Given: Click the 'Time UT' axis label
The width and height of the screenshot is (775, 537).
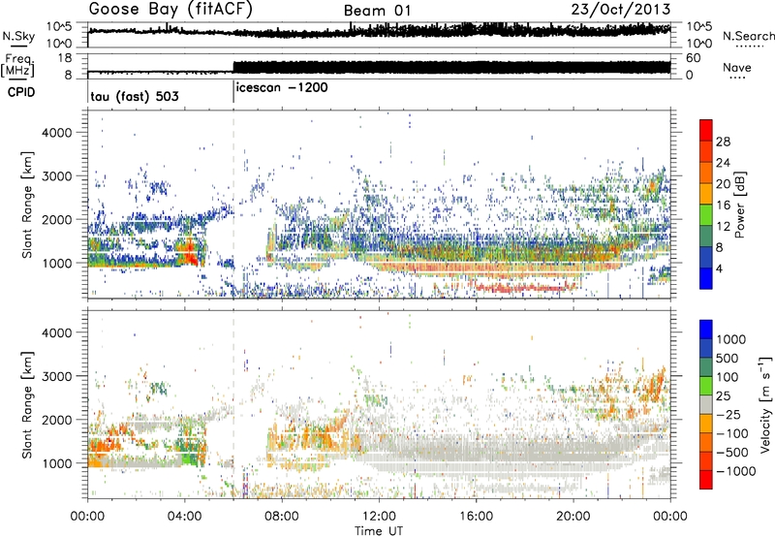Looking at the screenshot, I should click(379, 531).
